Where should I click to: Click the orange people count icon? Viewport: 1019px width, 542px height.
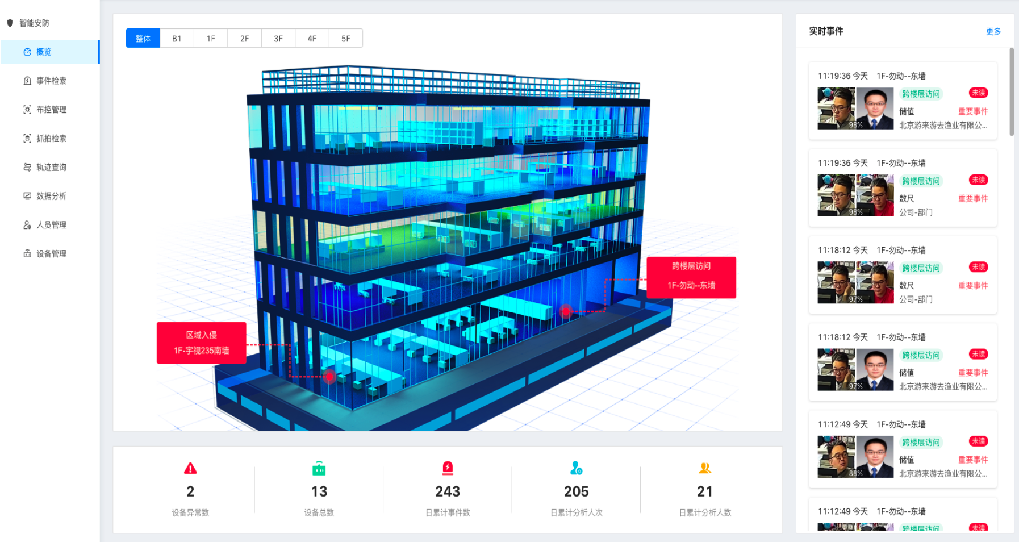tap(705, 468)
